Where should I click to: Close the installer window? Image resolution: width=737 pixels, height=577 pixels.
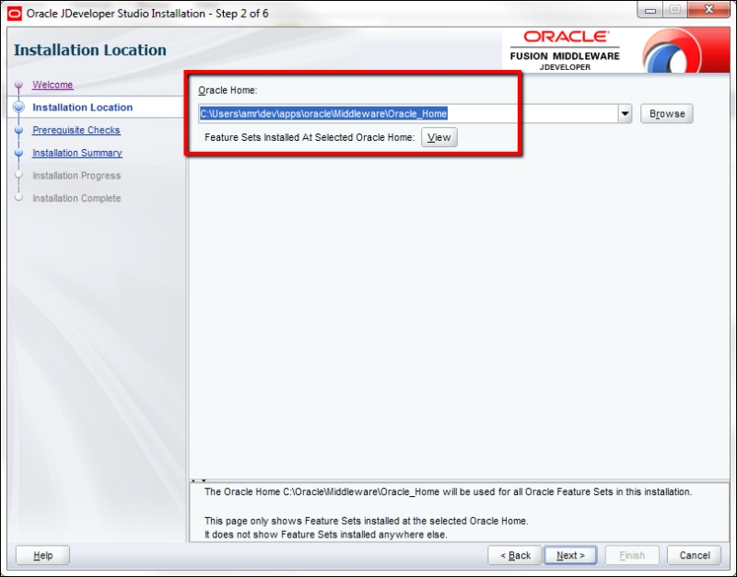pos(709,10)
